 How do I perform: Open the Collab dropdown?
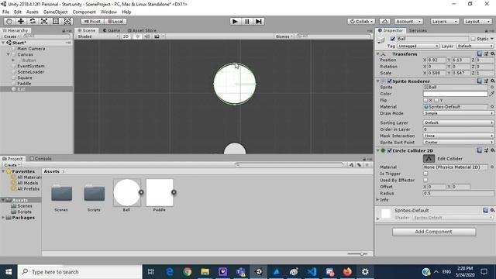361,22
